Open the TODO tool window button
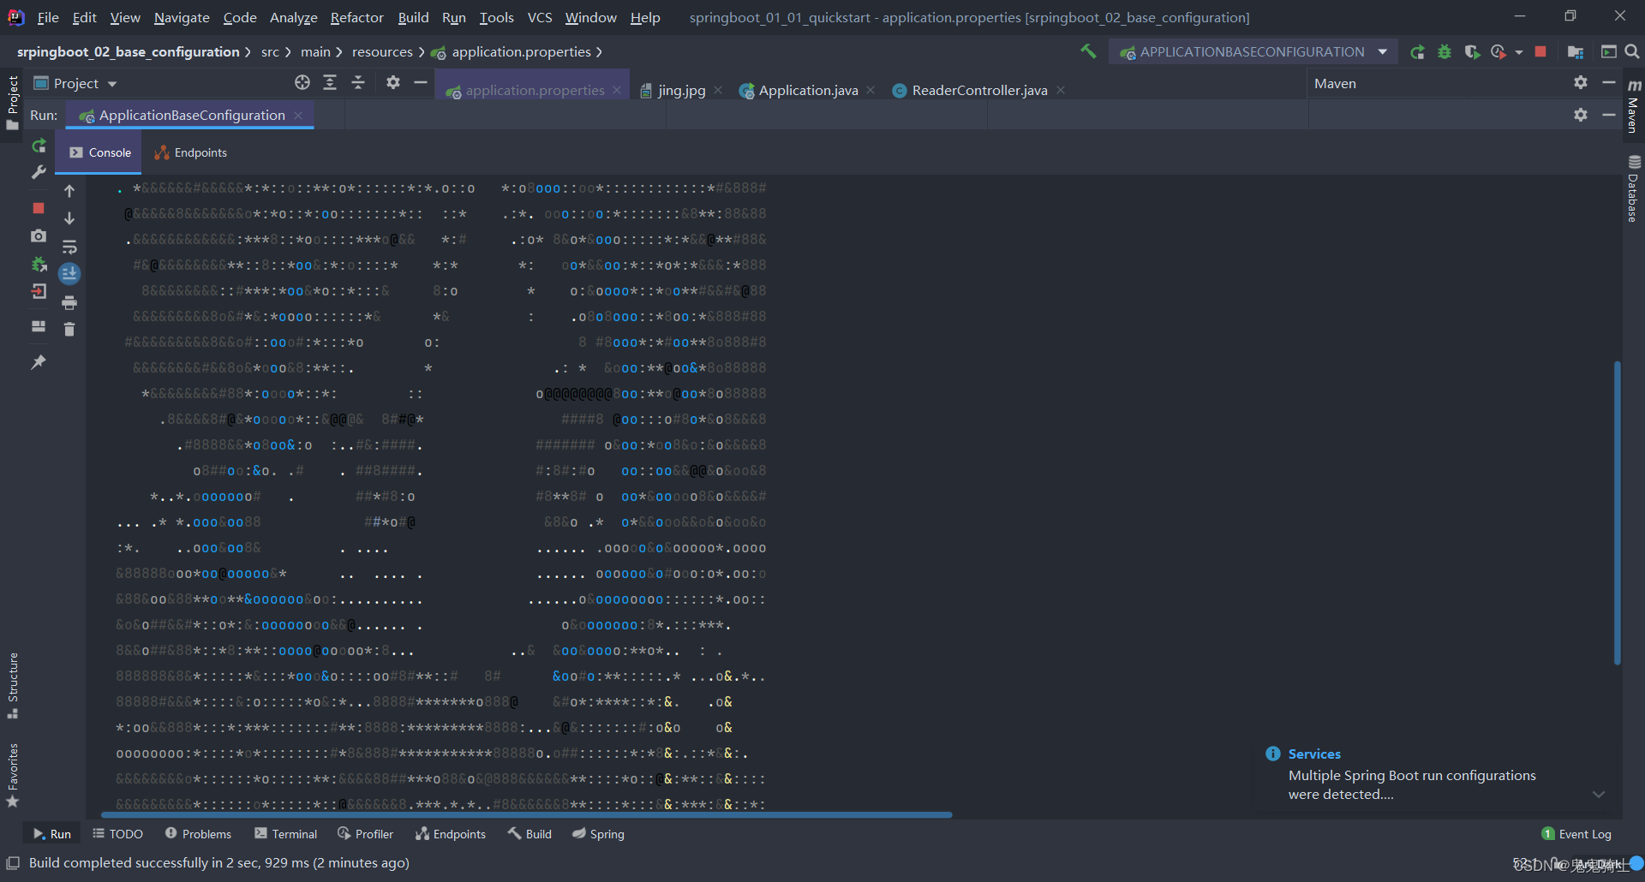The image size is (1645, 882). click(x=117, y=834)
